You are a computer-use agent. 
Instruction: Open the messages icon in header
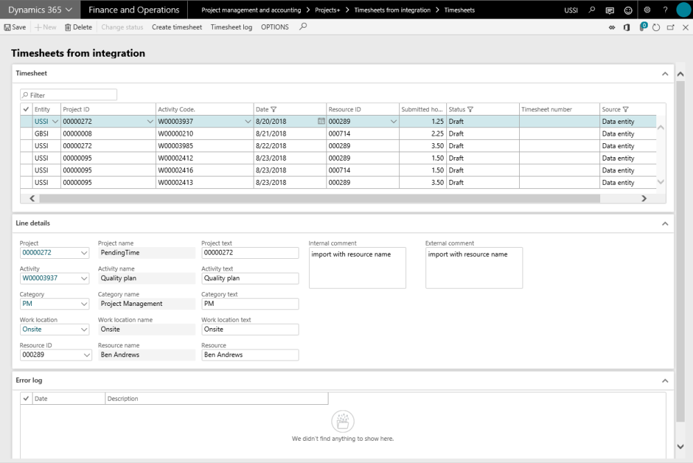click(610, 10)
